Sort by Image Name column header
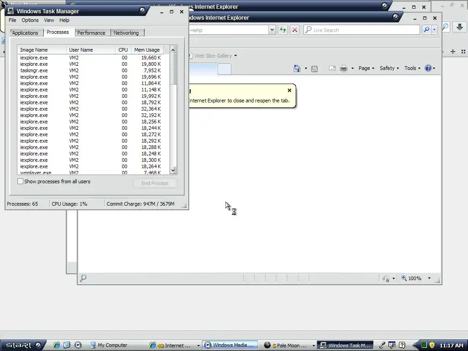Image resolution: width=468 pixels, height=351 pixels. tap(42, 50)
